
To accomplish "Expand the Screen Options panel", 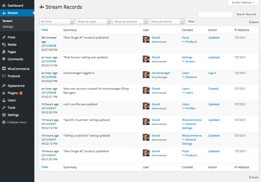I will [x=243, y=3].
